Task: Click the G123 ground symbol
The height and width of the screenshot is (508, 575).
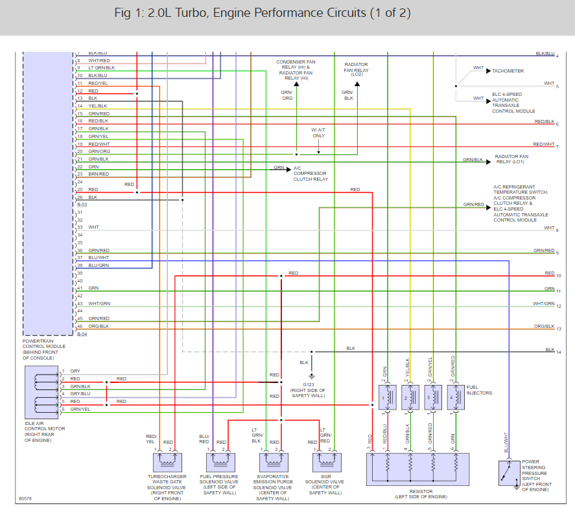Action: [312, 376]
